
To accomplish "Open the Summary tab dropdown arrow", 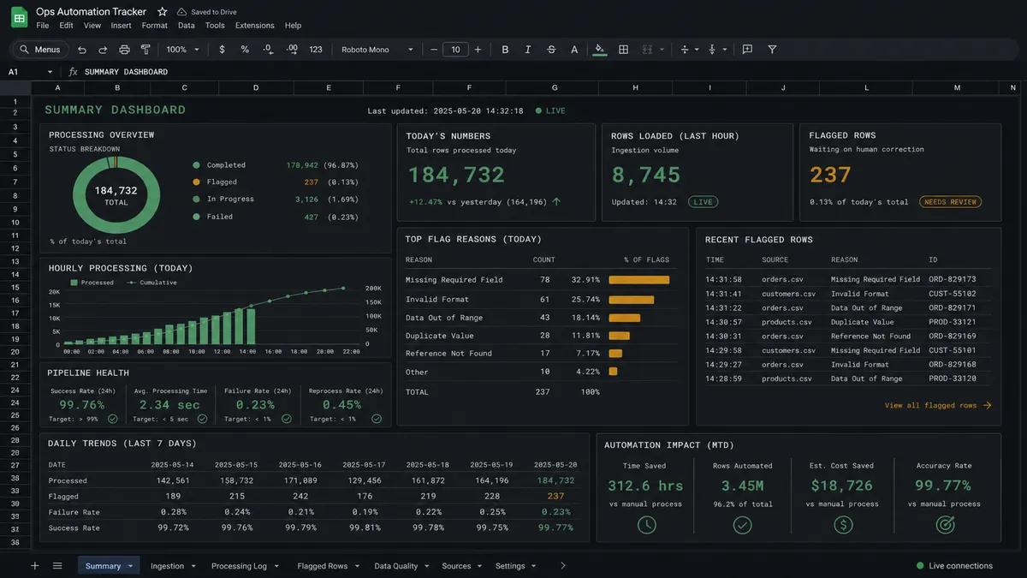I will point(130,566).
